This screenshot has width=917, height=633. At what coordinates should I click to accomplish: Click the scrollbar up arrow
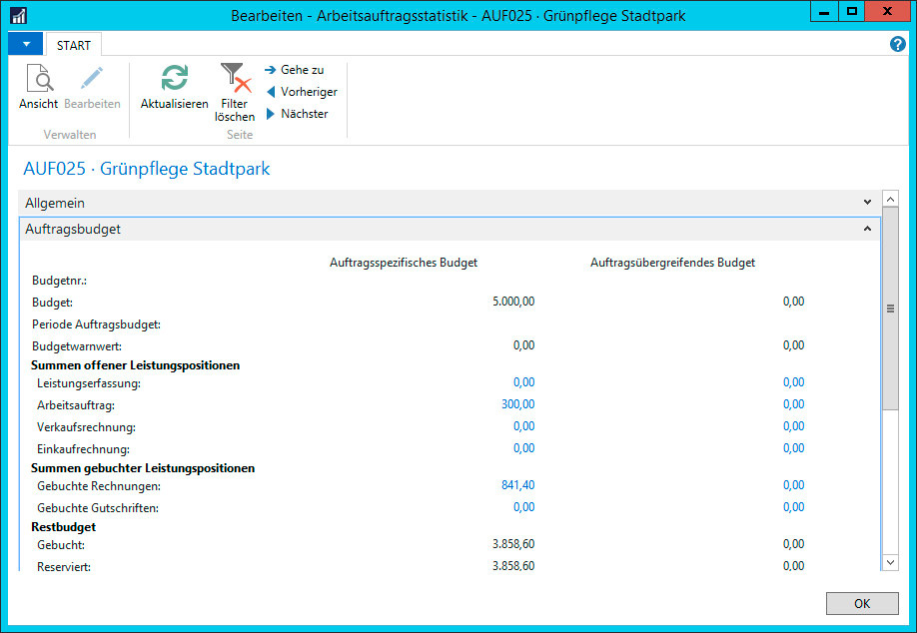pyautogui.click(x=891, y=198)
